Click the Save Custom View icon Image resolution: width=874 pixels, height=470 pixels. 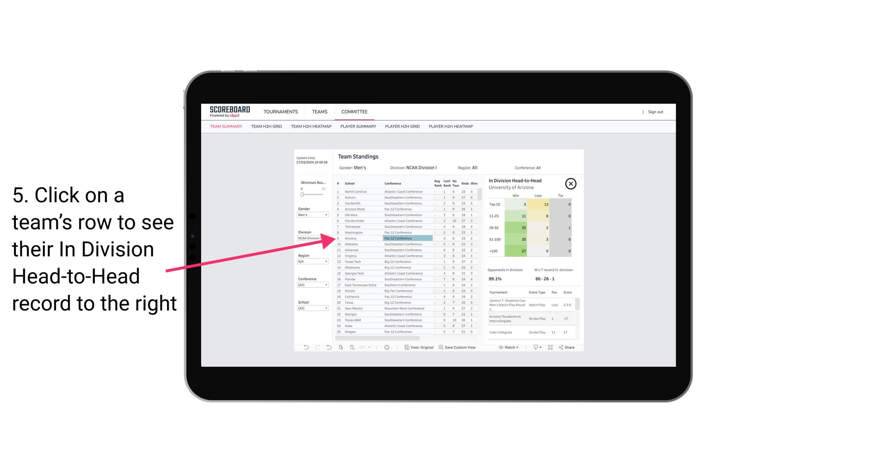440,347
